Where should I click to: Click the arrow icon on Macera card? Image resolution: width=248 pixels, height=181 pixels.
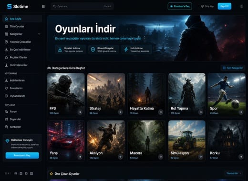point(161,157)
